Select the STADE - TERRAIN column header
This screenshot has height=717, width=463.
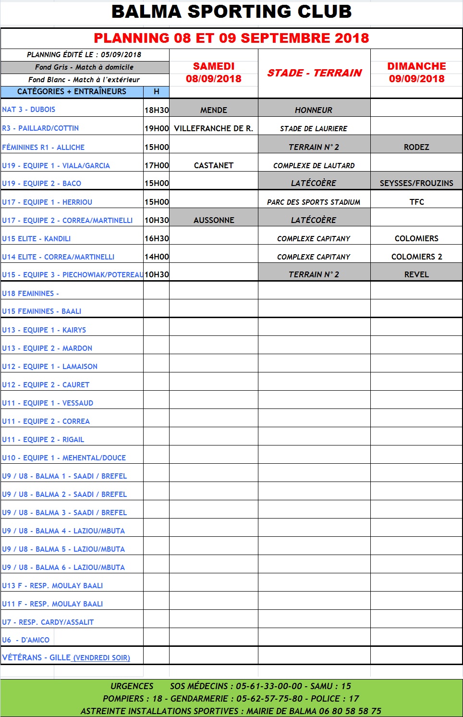(314, 73)
